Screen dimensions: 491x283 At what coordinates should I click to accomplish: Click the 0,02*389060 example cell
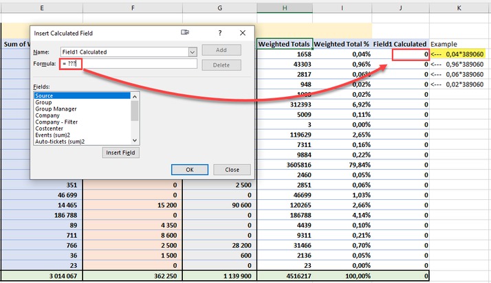pyautogui.click(x=458, y=84)
